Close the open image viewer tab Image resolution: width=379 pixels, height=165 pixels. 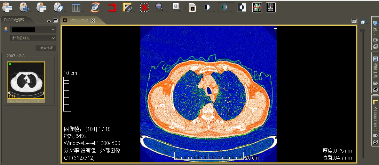pos(93,21)
